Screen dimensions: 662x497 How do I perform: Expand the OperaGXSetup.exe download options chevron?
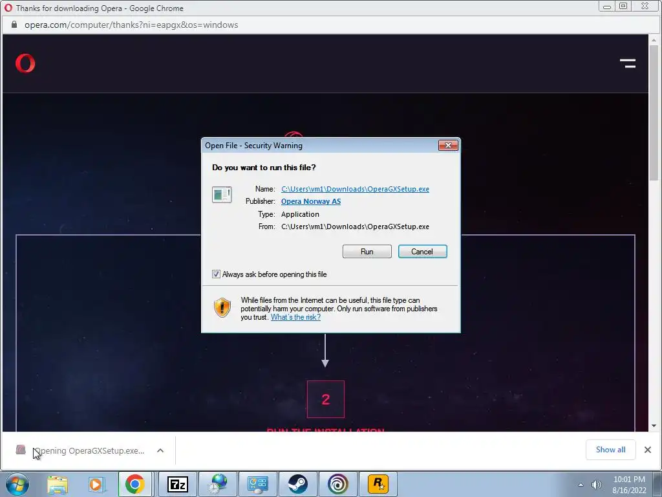point(160,450)
